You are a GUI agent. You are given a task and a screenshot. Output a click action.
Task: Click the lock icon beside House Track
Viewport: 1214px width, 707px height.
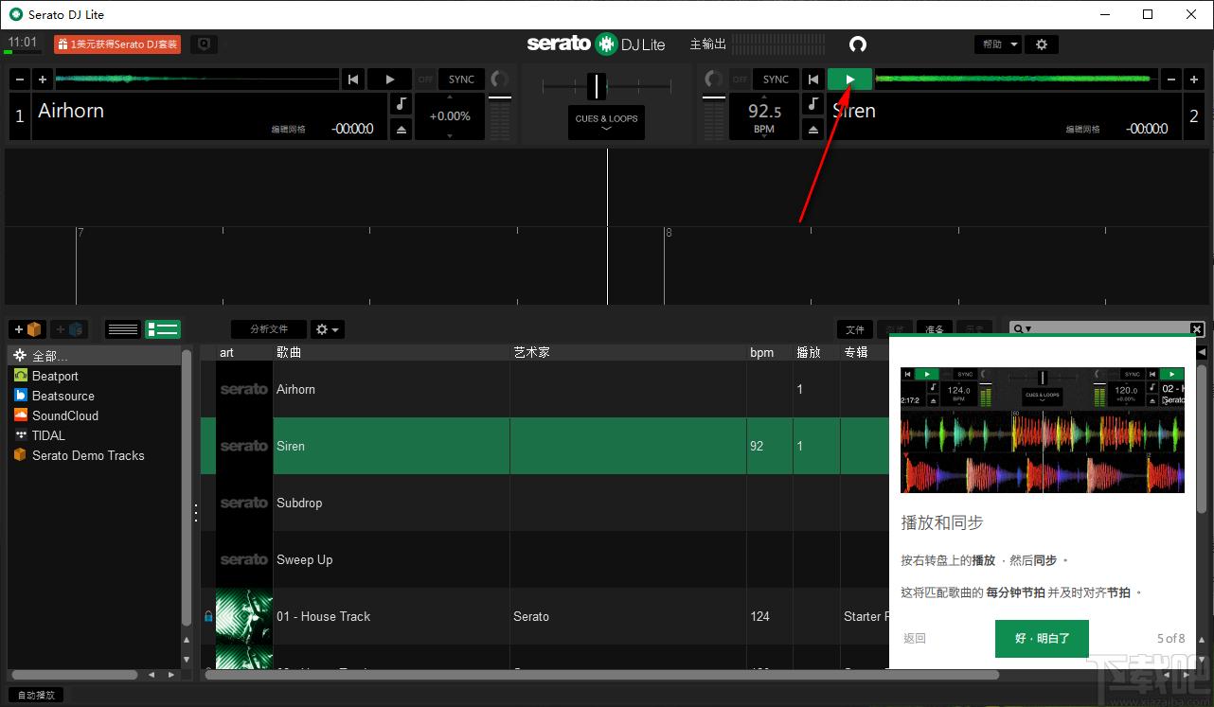208,616
